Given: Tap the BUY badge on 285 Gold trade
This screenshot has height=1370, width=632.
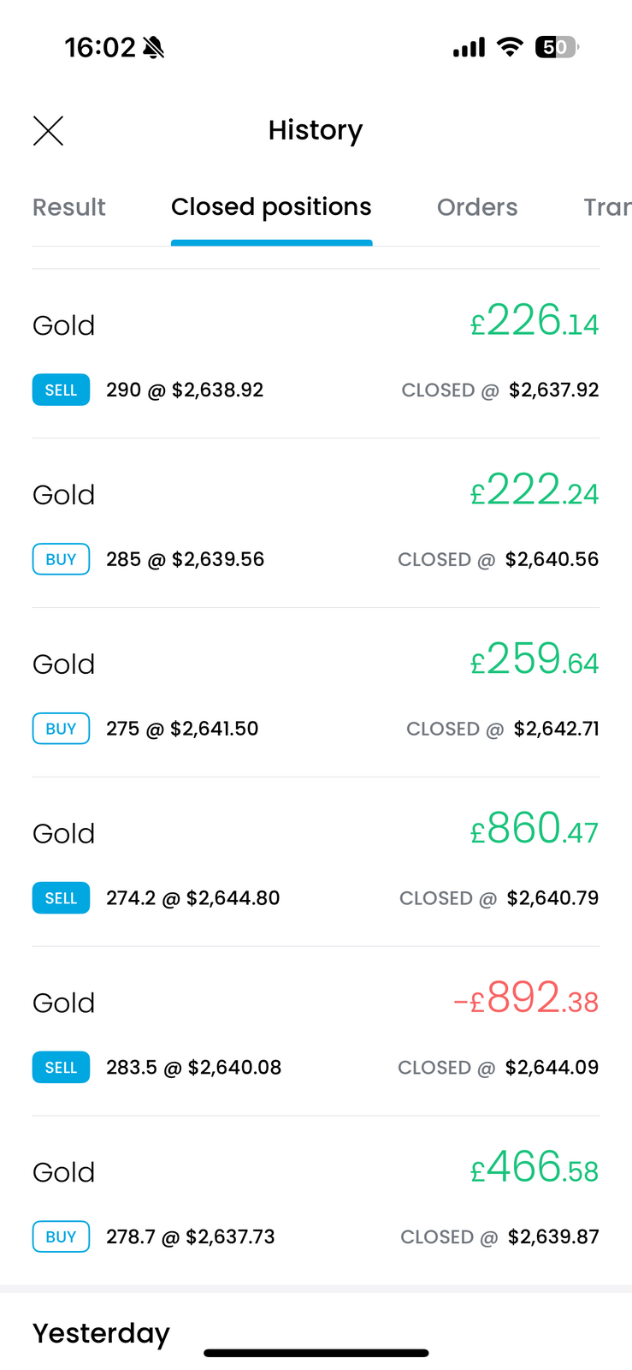Looking at the screenshot, I should point(61,560).
